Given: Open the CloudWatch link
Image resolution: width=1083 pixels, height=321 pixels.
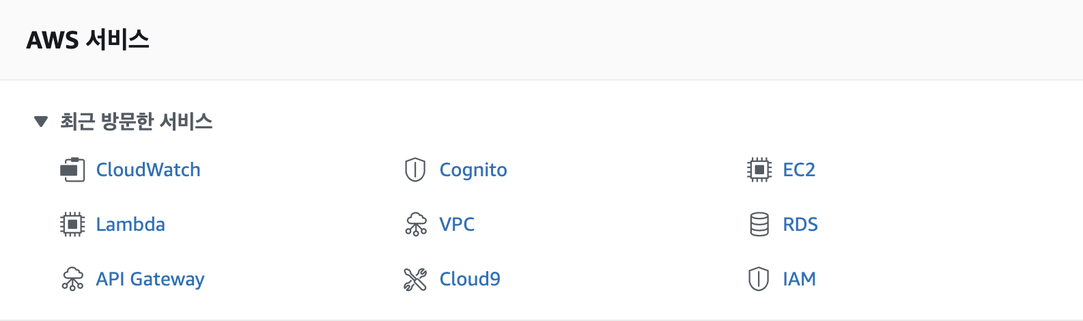Looking at the screenshot, I should tap(148, 170).
